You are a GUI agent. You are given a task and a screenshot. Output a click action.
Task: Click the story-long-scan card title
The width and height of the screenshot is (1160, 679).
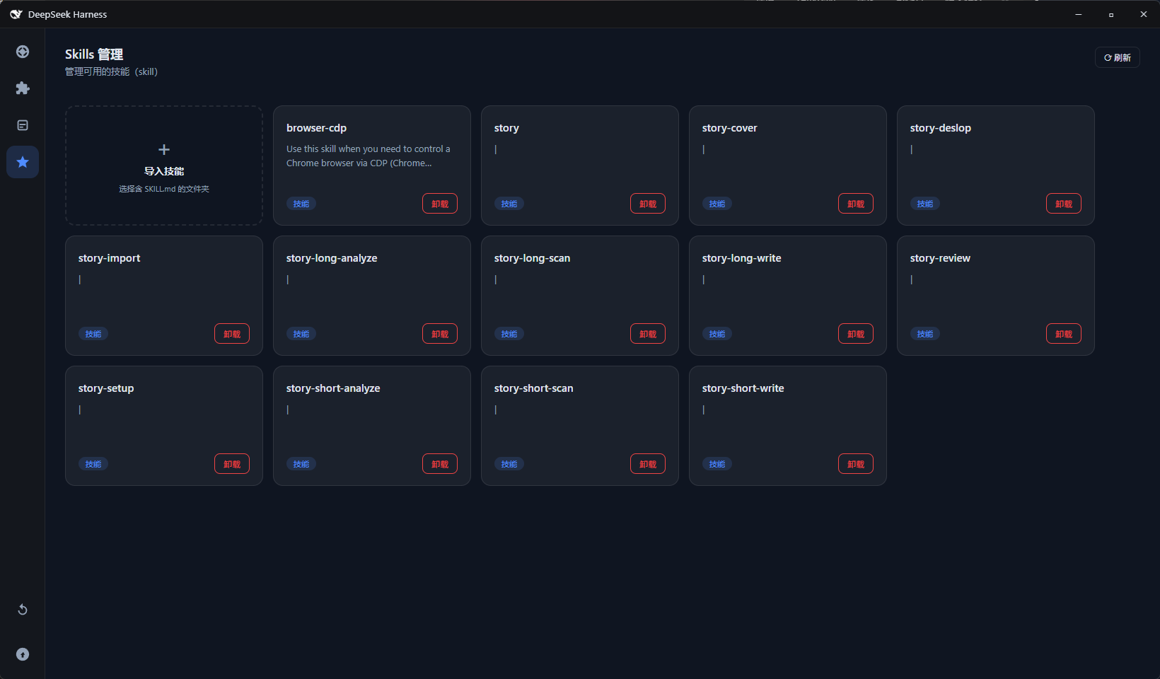click(x=532, y=258)
